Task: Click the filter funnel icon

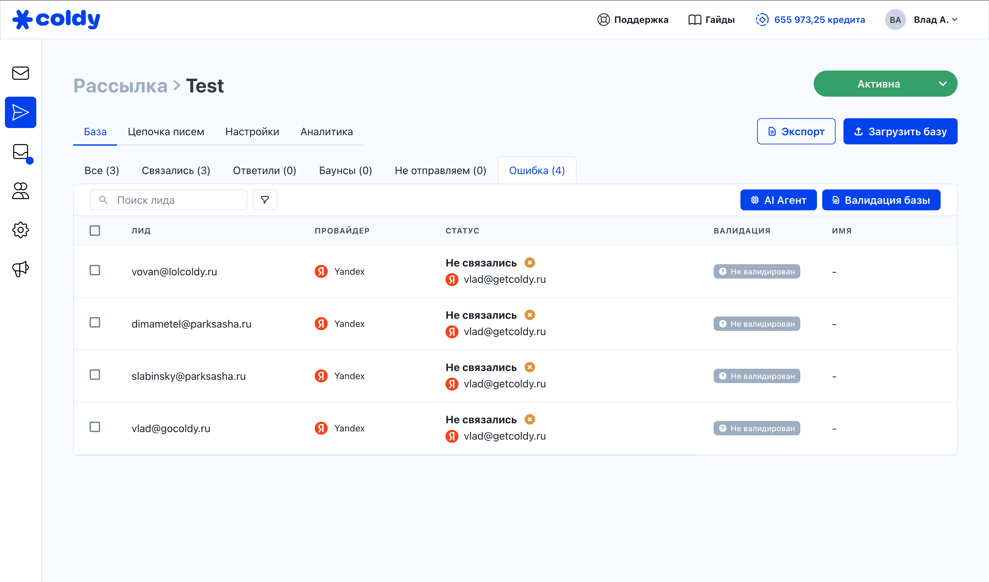Action: [265, 200]
